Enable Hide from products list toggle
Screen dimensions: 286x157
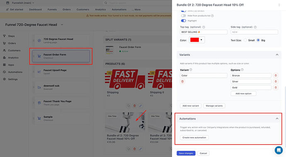click(184, 16)
